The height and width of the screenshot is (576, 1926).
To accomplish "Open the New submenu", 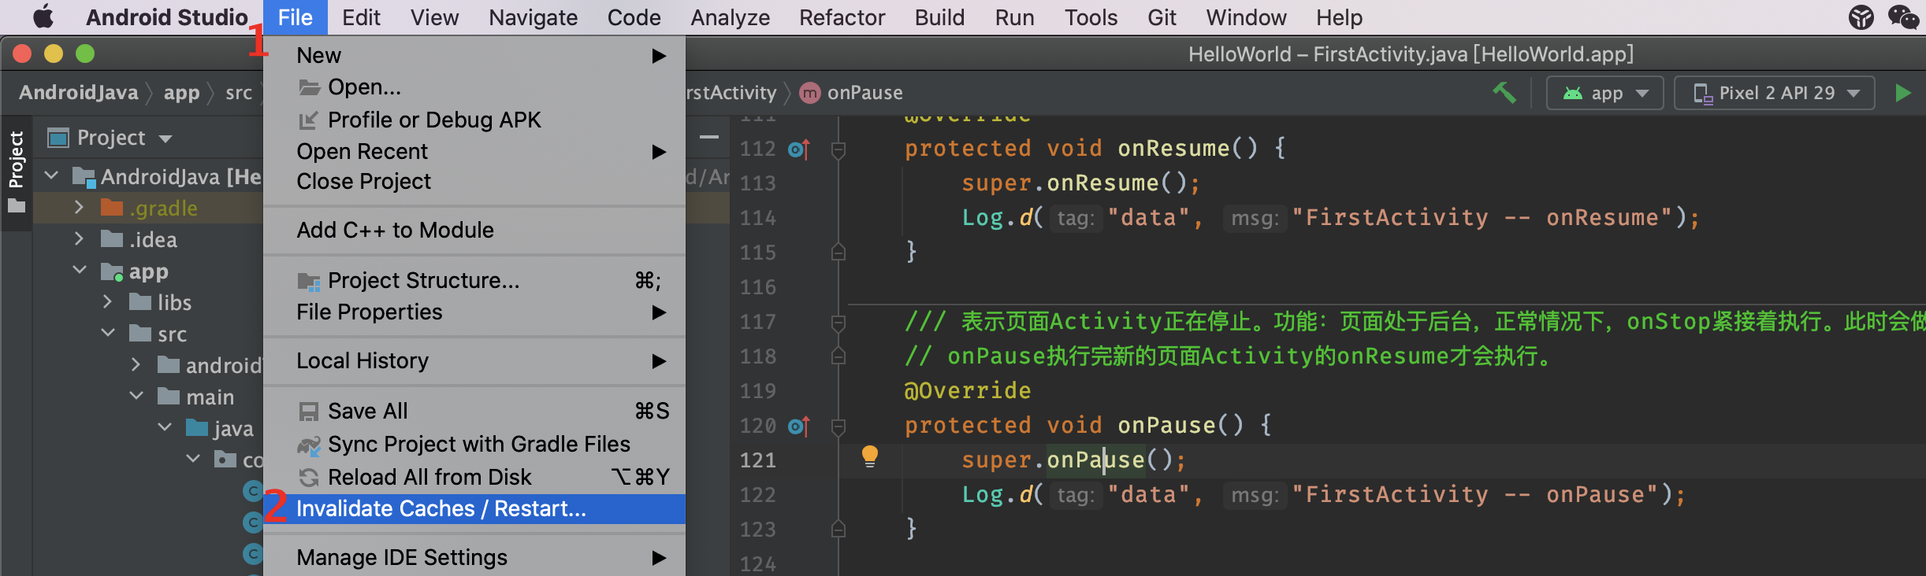I will pos(474,56).
